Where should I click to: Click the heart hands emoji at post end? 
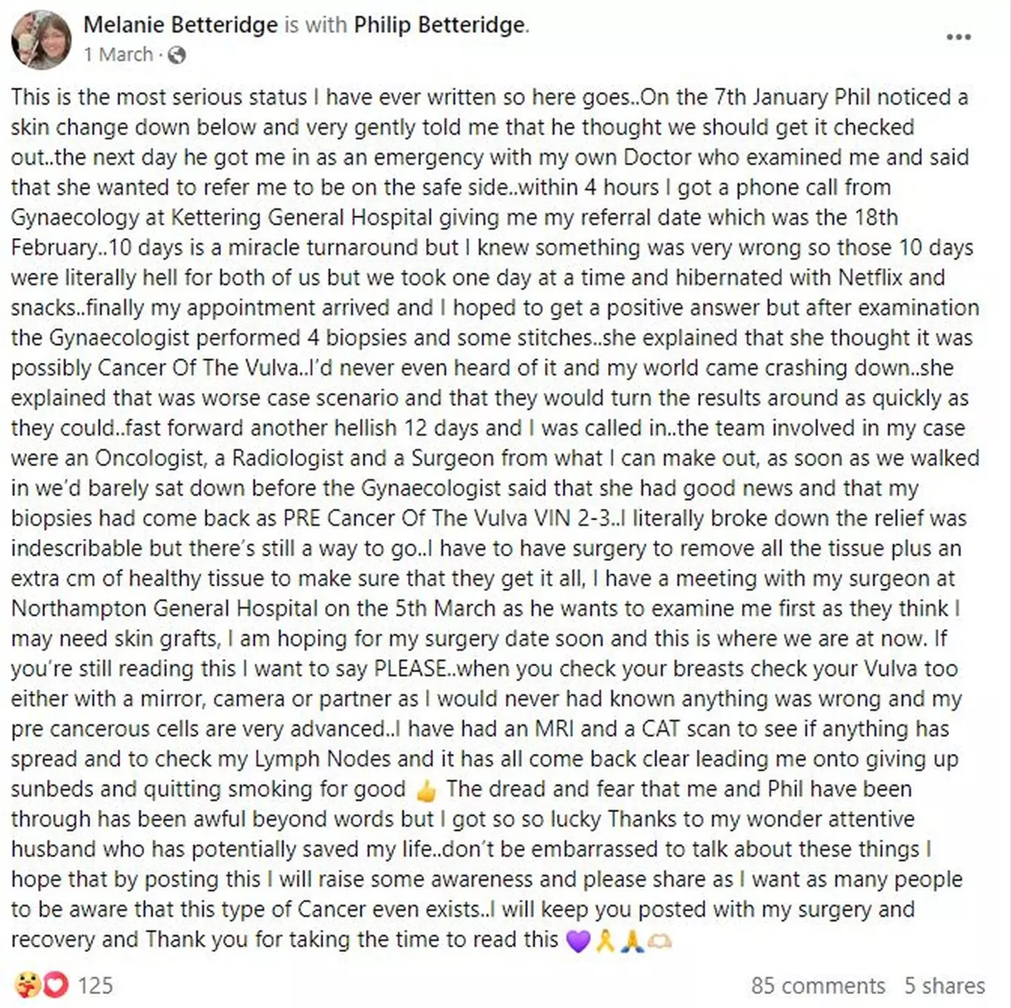[659, 941]
